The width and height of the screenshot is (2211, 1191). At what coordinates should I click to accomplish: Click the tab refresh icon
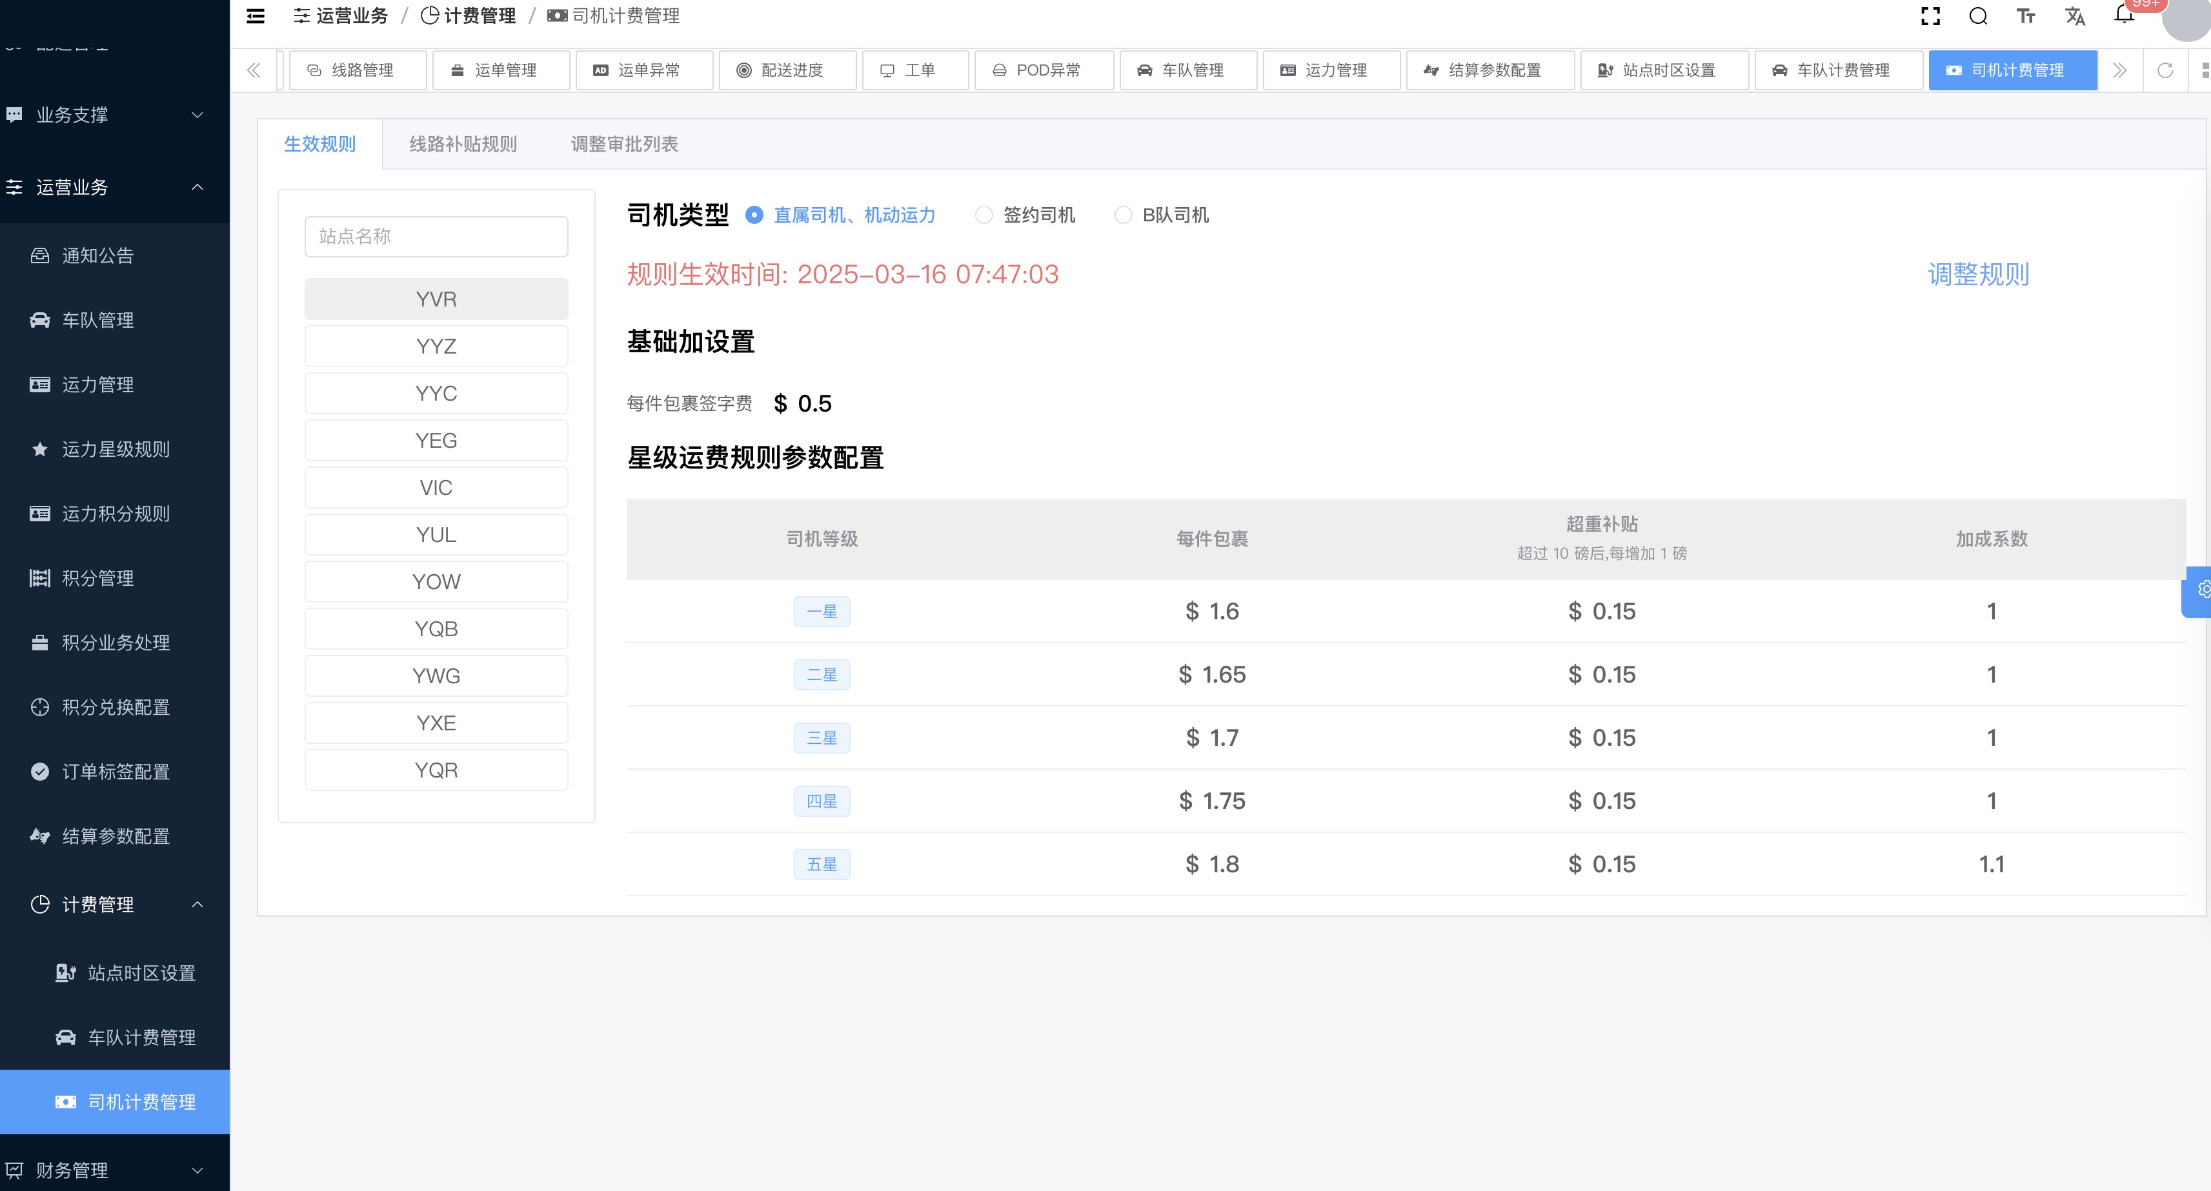(x=2166, y=70)
